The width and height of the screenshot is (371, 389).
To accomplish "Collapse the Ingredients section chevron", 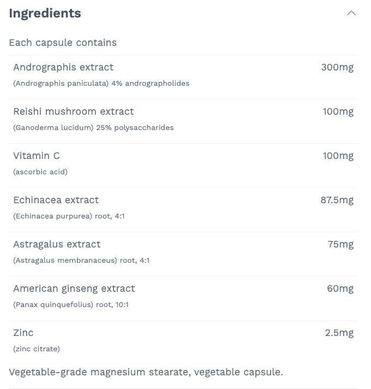I will 351,13.
